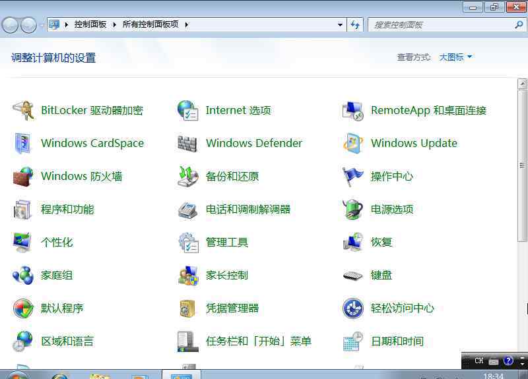This screenshot has height=379, width=528.
Task: Click the 所有控制面板项 breadcrumb
Action: 150,24
